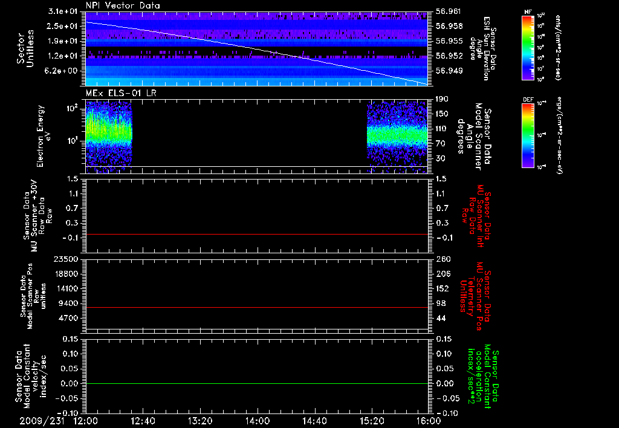
Task: Click the 152 telemetry tick label
Action: (442, 288)
